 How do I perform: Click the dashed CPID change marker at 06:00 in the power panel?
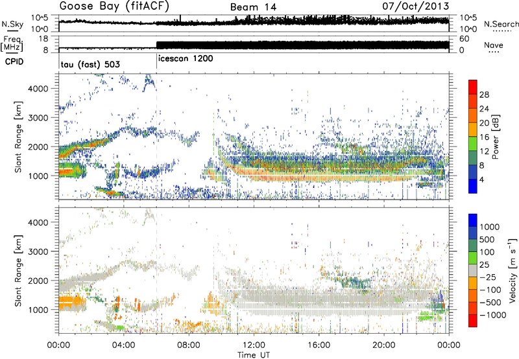(x=156, y=136)
